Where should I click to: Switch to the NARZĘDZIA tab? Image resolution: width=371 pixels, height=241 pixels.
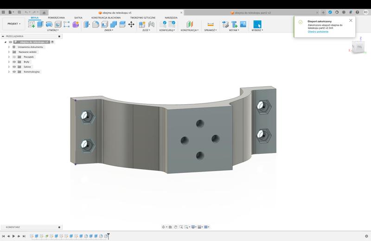[171, 18]
